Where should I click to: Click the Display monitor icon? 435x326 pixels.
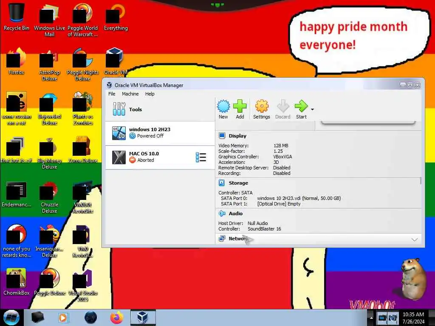222,136
